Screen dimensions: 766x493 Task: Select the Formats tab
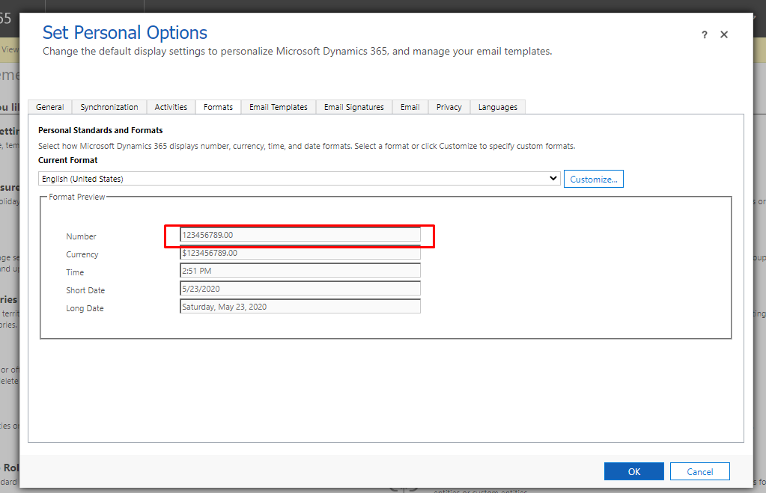coord(219,107)
